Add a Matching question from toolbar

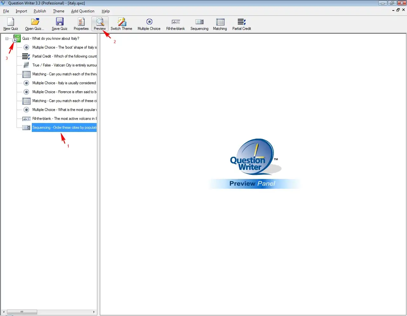pyautogui.click(x=220, y=22)
